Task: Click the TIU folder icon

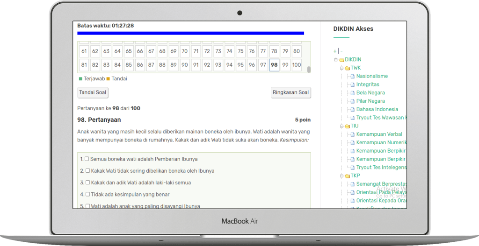Action: (348, 126)
